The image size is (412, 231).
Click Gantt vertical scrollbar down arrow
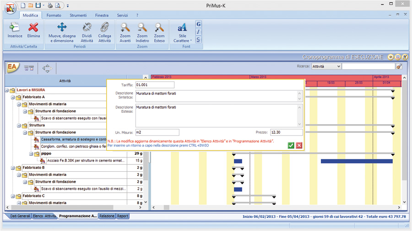404,202
